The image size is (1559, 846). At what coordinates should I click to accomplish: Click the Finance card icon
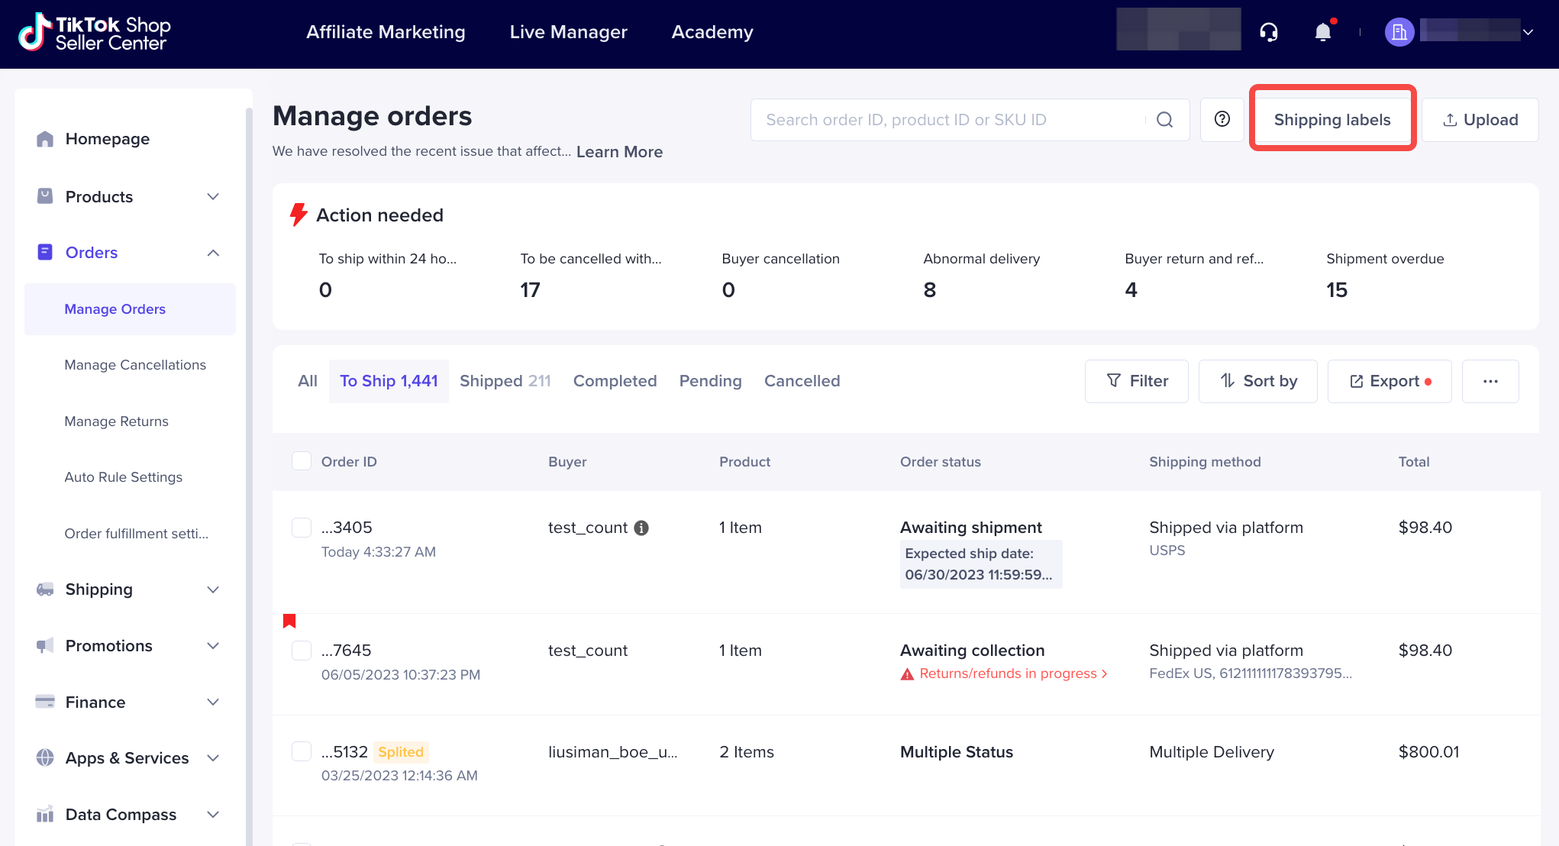(x=45, y=702)
